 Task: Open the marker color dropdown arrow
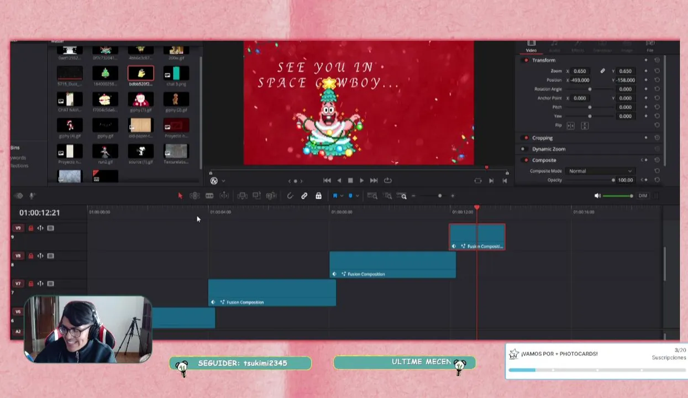[357, 196]
